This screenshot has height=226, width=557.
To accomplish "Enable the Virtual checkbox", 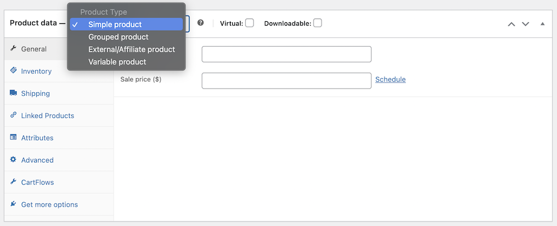I will tap(250, 23).
